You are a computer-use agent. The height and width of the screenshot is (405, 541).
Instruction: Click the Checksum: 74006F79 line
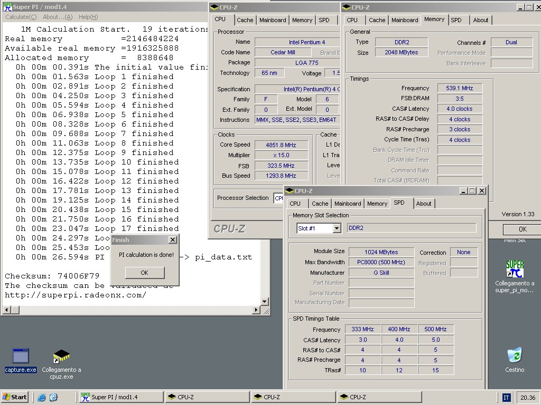(52, 276)
